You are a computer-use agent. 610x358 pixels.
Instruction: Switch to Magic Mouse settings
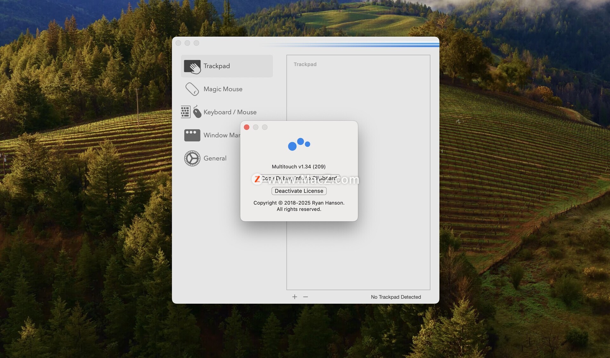click(x=223, y=89)
